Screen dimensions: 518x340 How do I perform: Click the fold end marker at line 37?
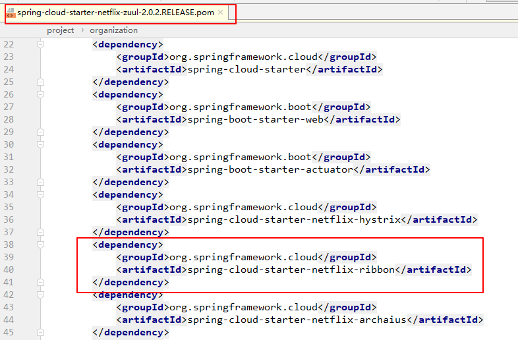[x=40, y=233]
